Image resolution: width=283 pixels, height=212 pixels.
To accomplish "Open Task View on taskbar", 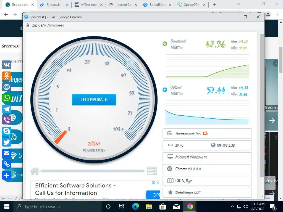I will coord(122,206).
